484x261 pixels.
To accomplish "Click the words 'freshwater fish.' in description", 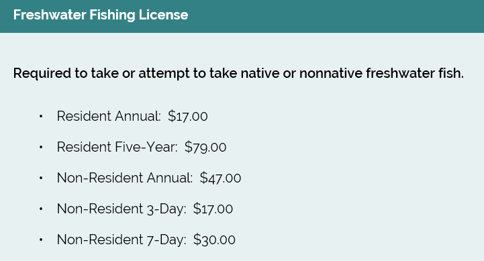I will click(415, 73).
